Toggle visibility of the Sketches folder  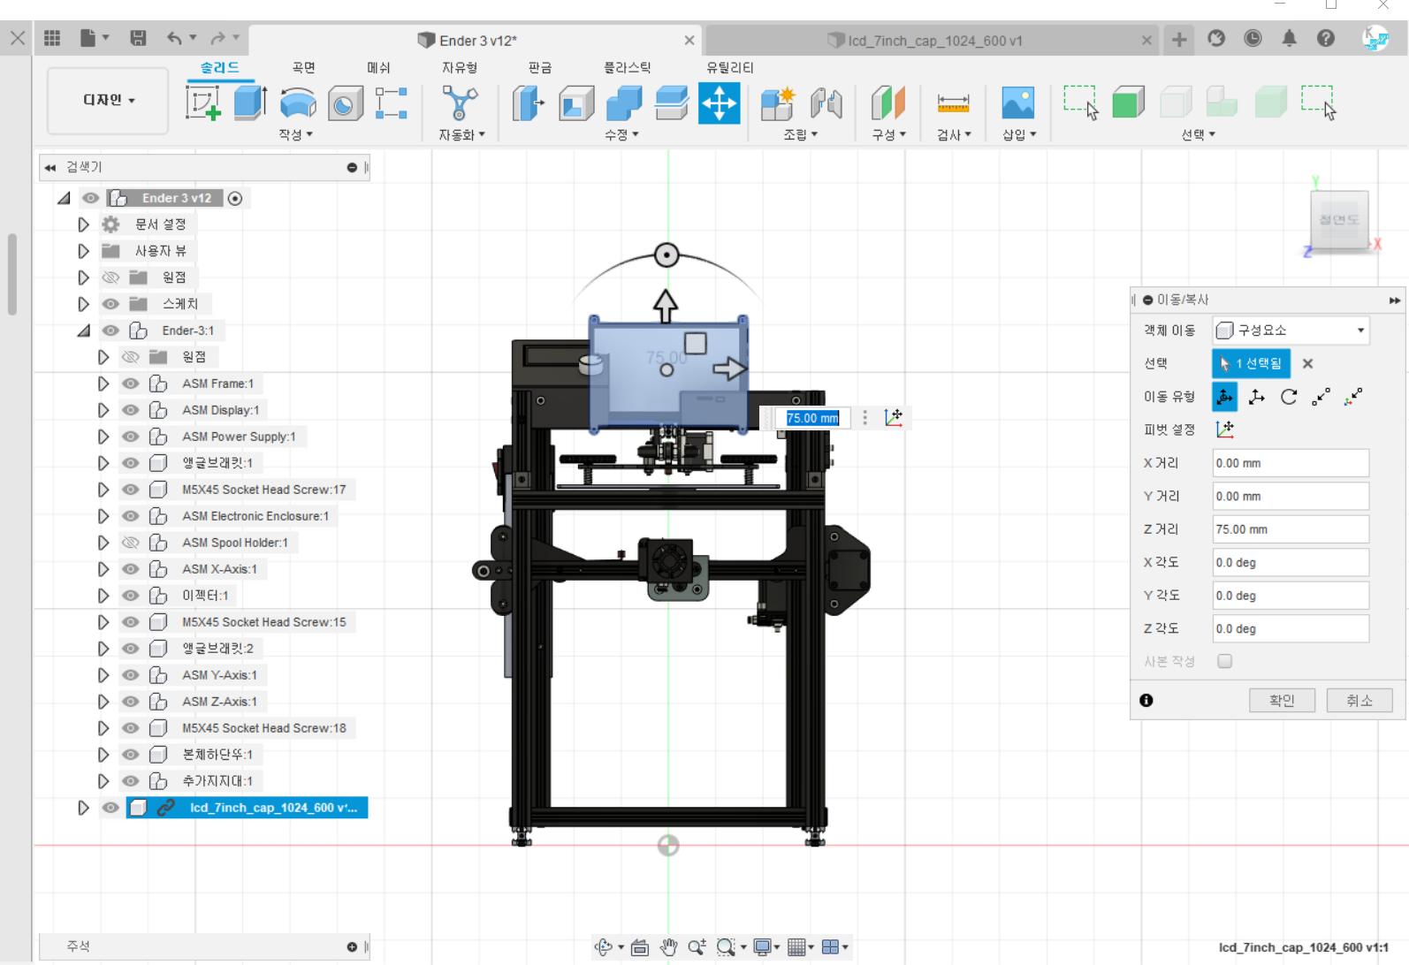point(110,304)
